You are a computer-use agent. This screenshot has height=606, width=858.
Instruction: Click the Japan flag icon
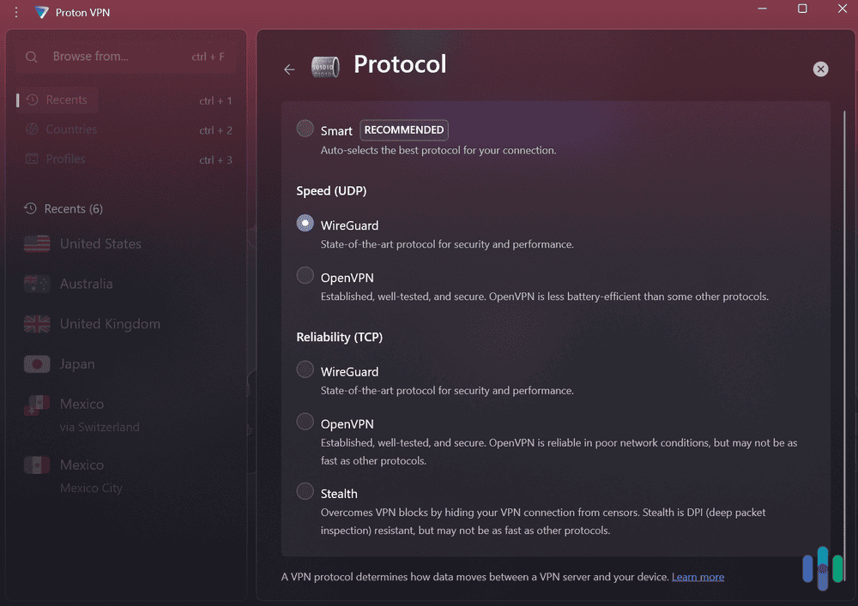[36, 363]
